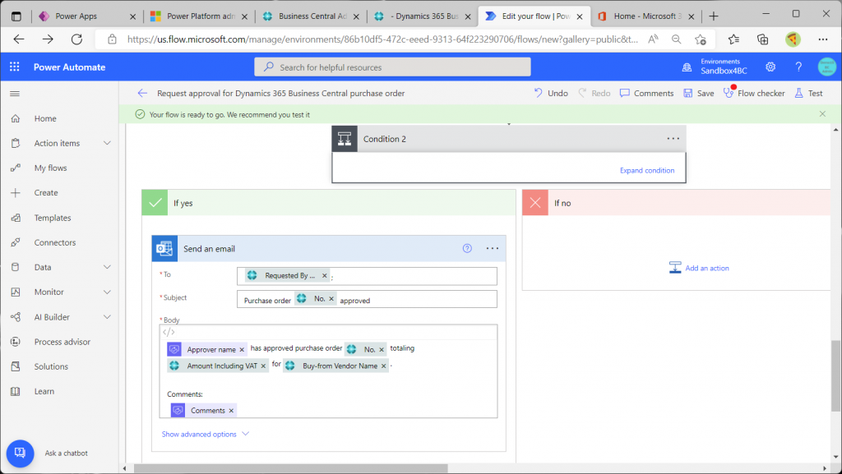Remove No. token from Subject field
This screenshot has width=842, height=474.
(x=331, y=299)
